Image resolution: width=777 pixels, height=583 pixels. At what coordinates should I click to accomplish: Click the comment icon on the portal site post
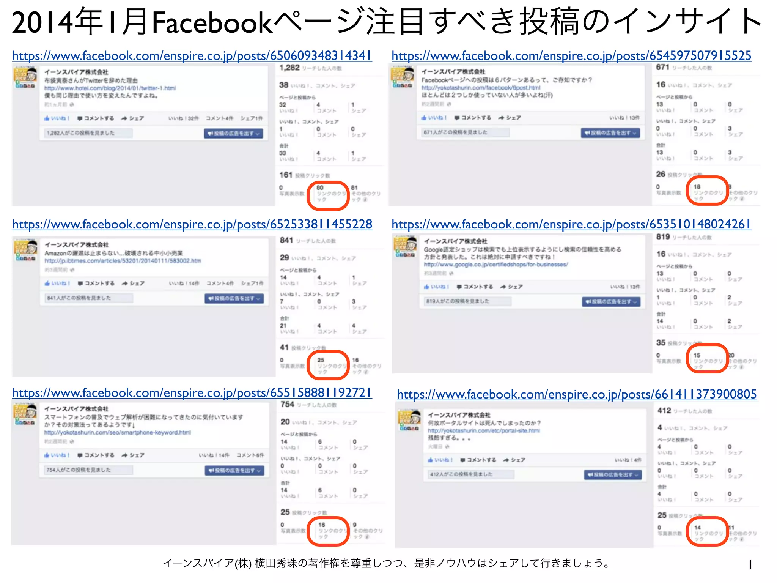[463, 460]
